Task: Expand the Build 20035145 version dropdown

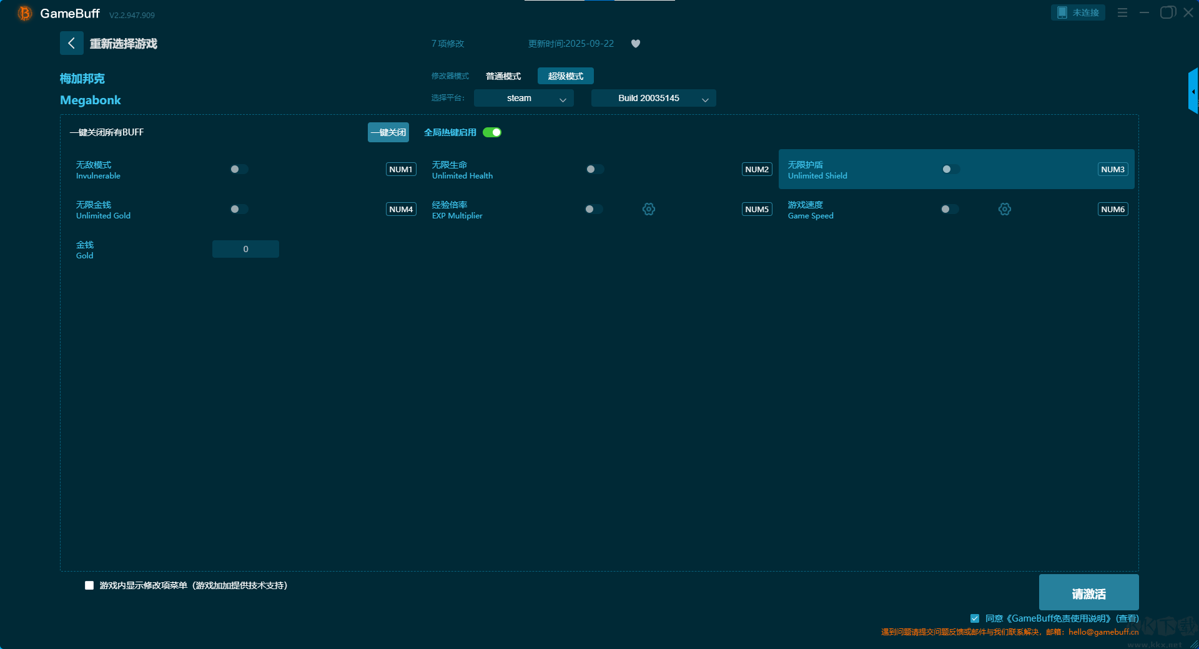Action: point(653,98)
